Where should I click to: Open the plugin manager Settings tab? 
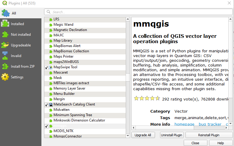(21, 77)
